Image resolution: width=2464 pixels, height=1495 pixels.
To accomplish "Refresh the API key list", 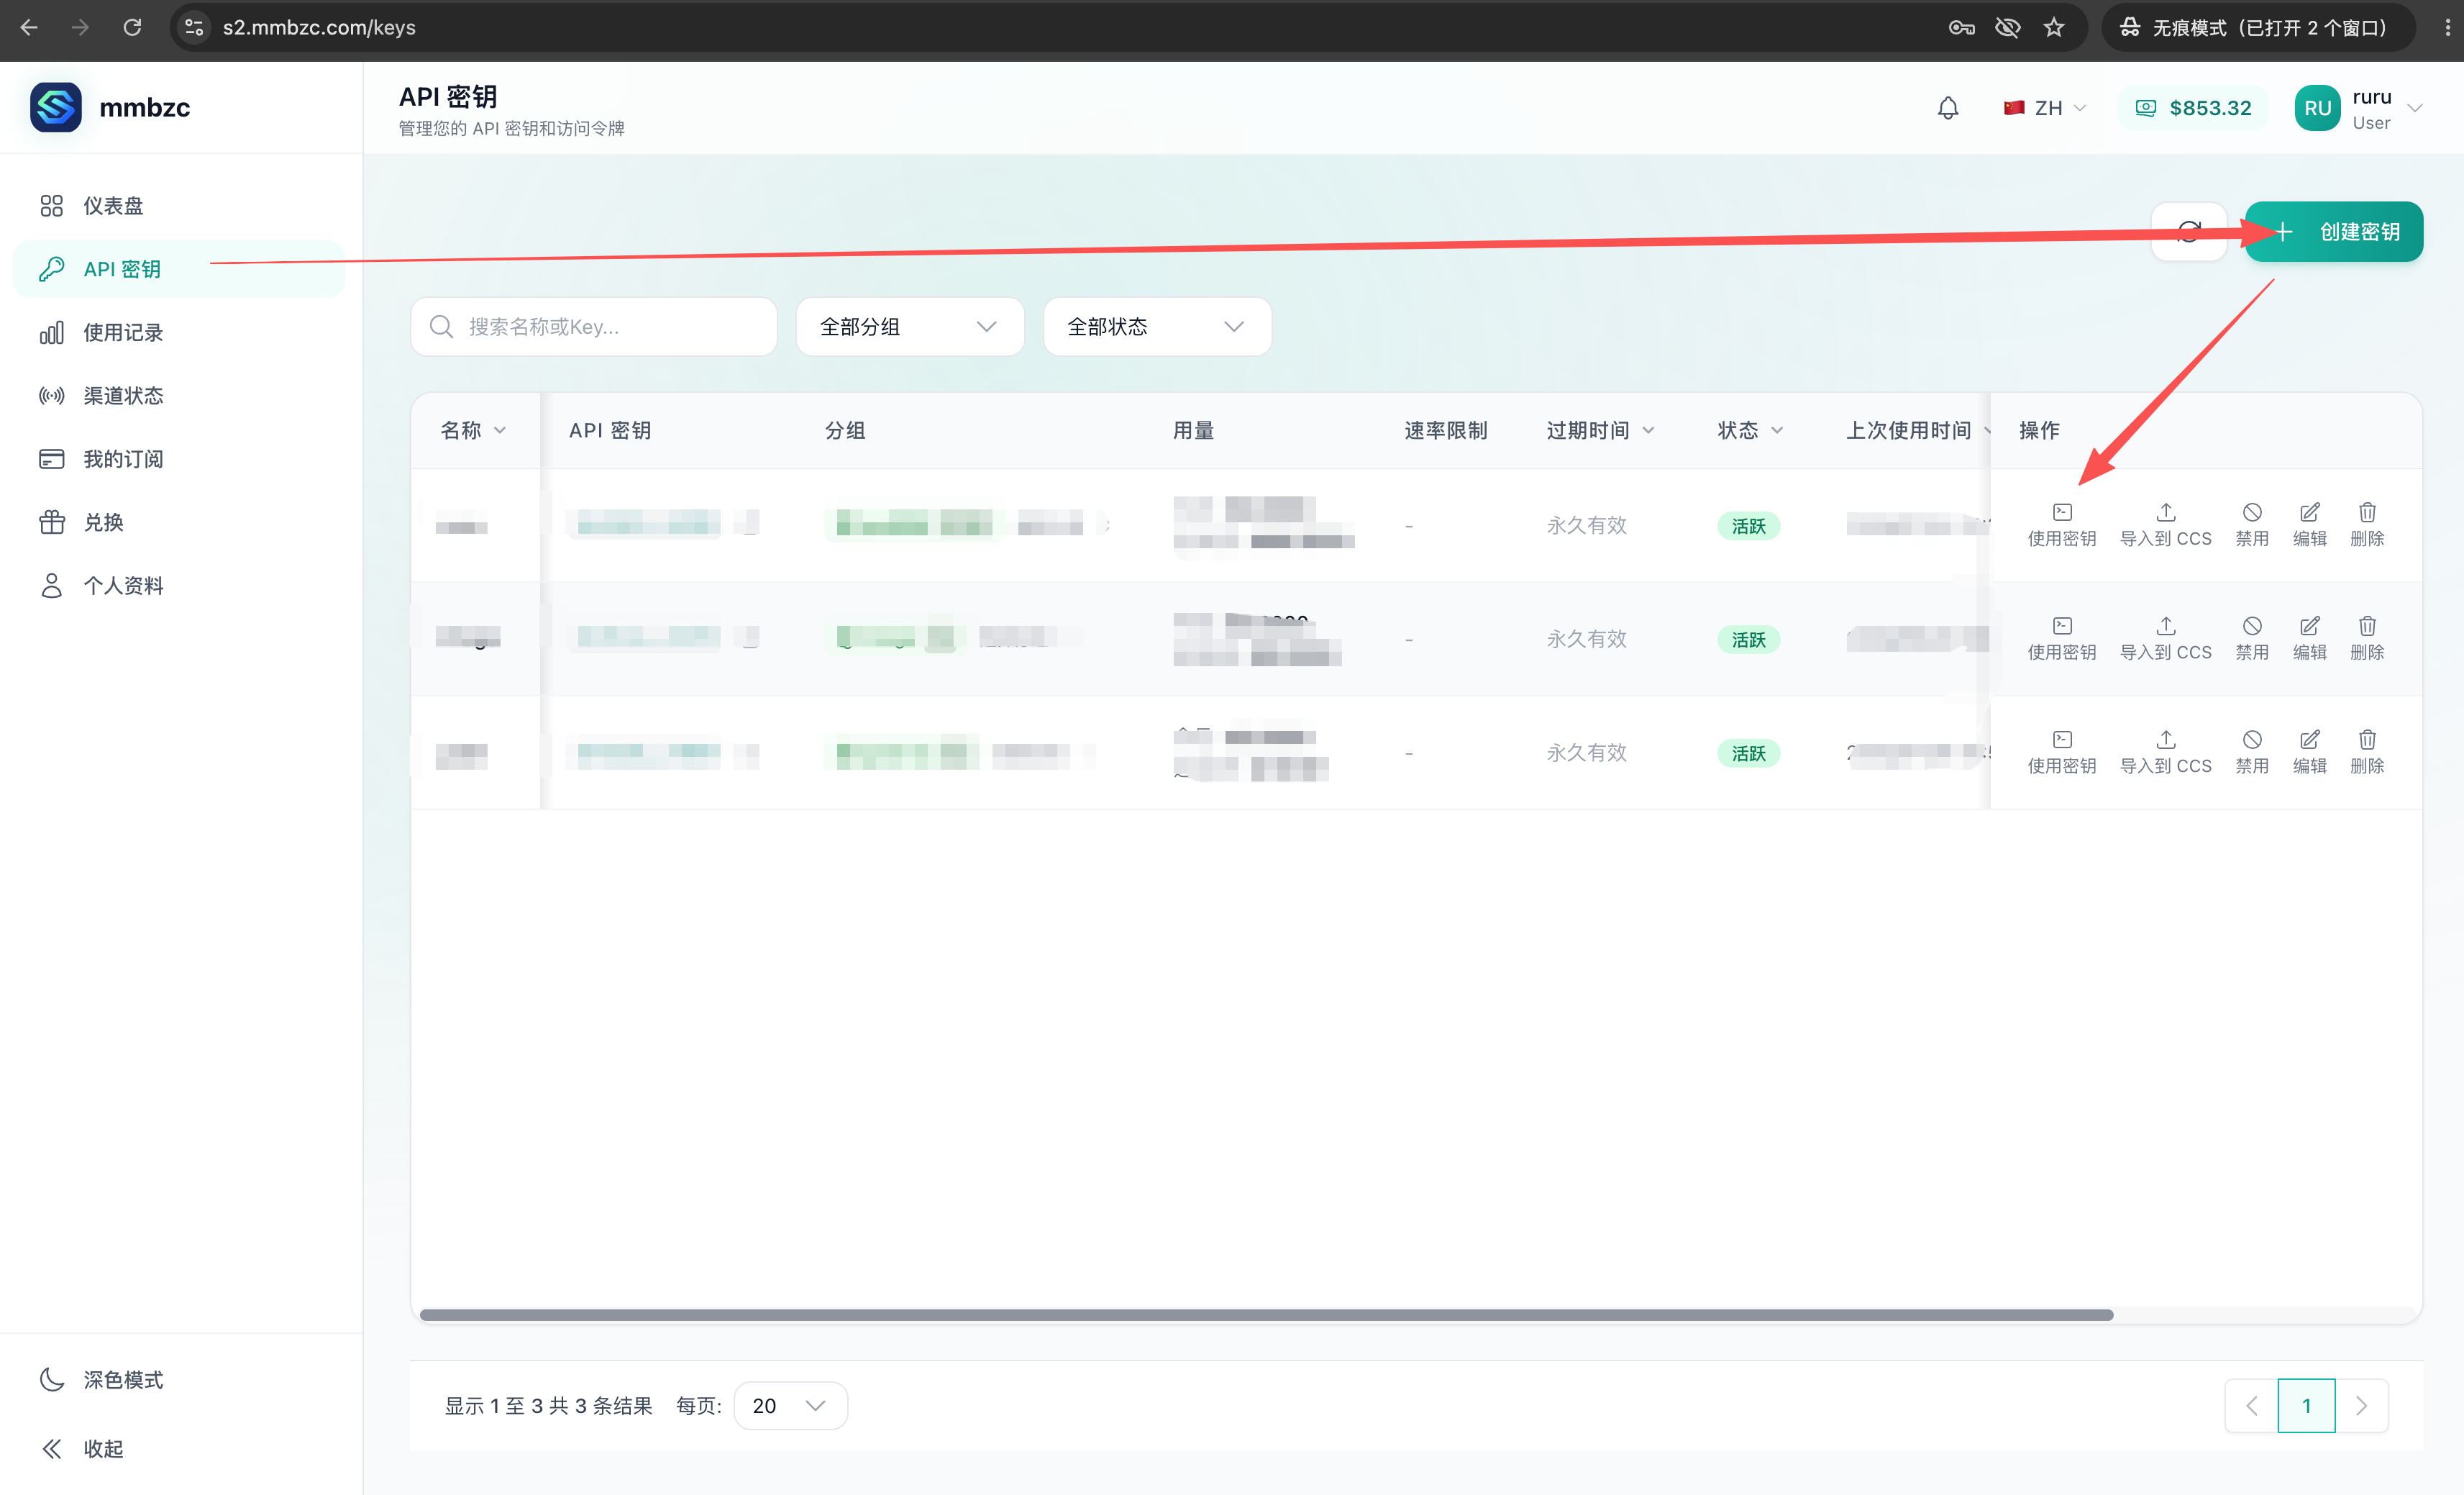I will (x=2189, y=232).
